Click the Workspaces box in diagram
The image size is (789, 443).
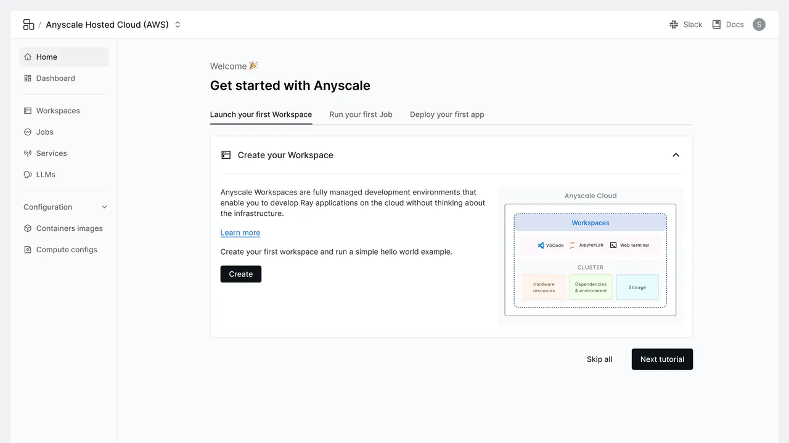coord(591,223)
